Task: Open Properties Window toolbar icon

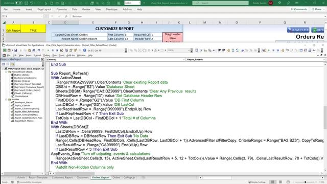Action: point(71,50)
